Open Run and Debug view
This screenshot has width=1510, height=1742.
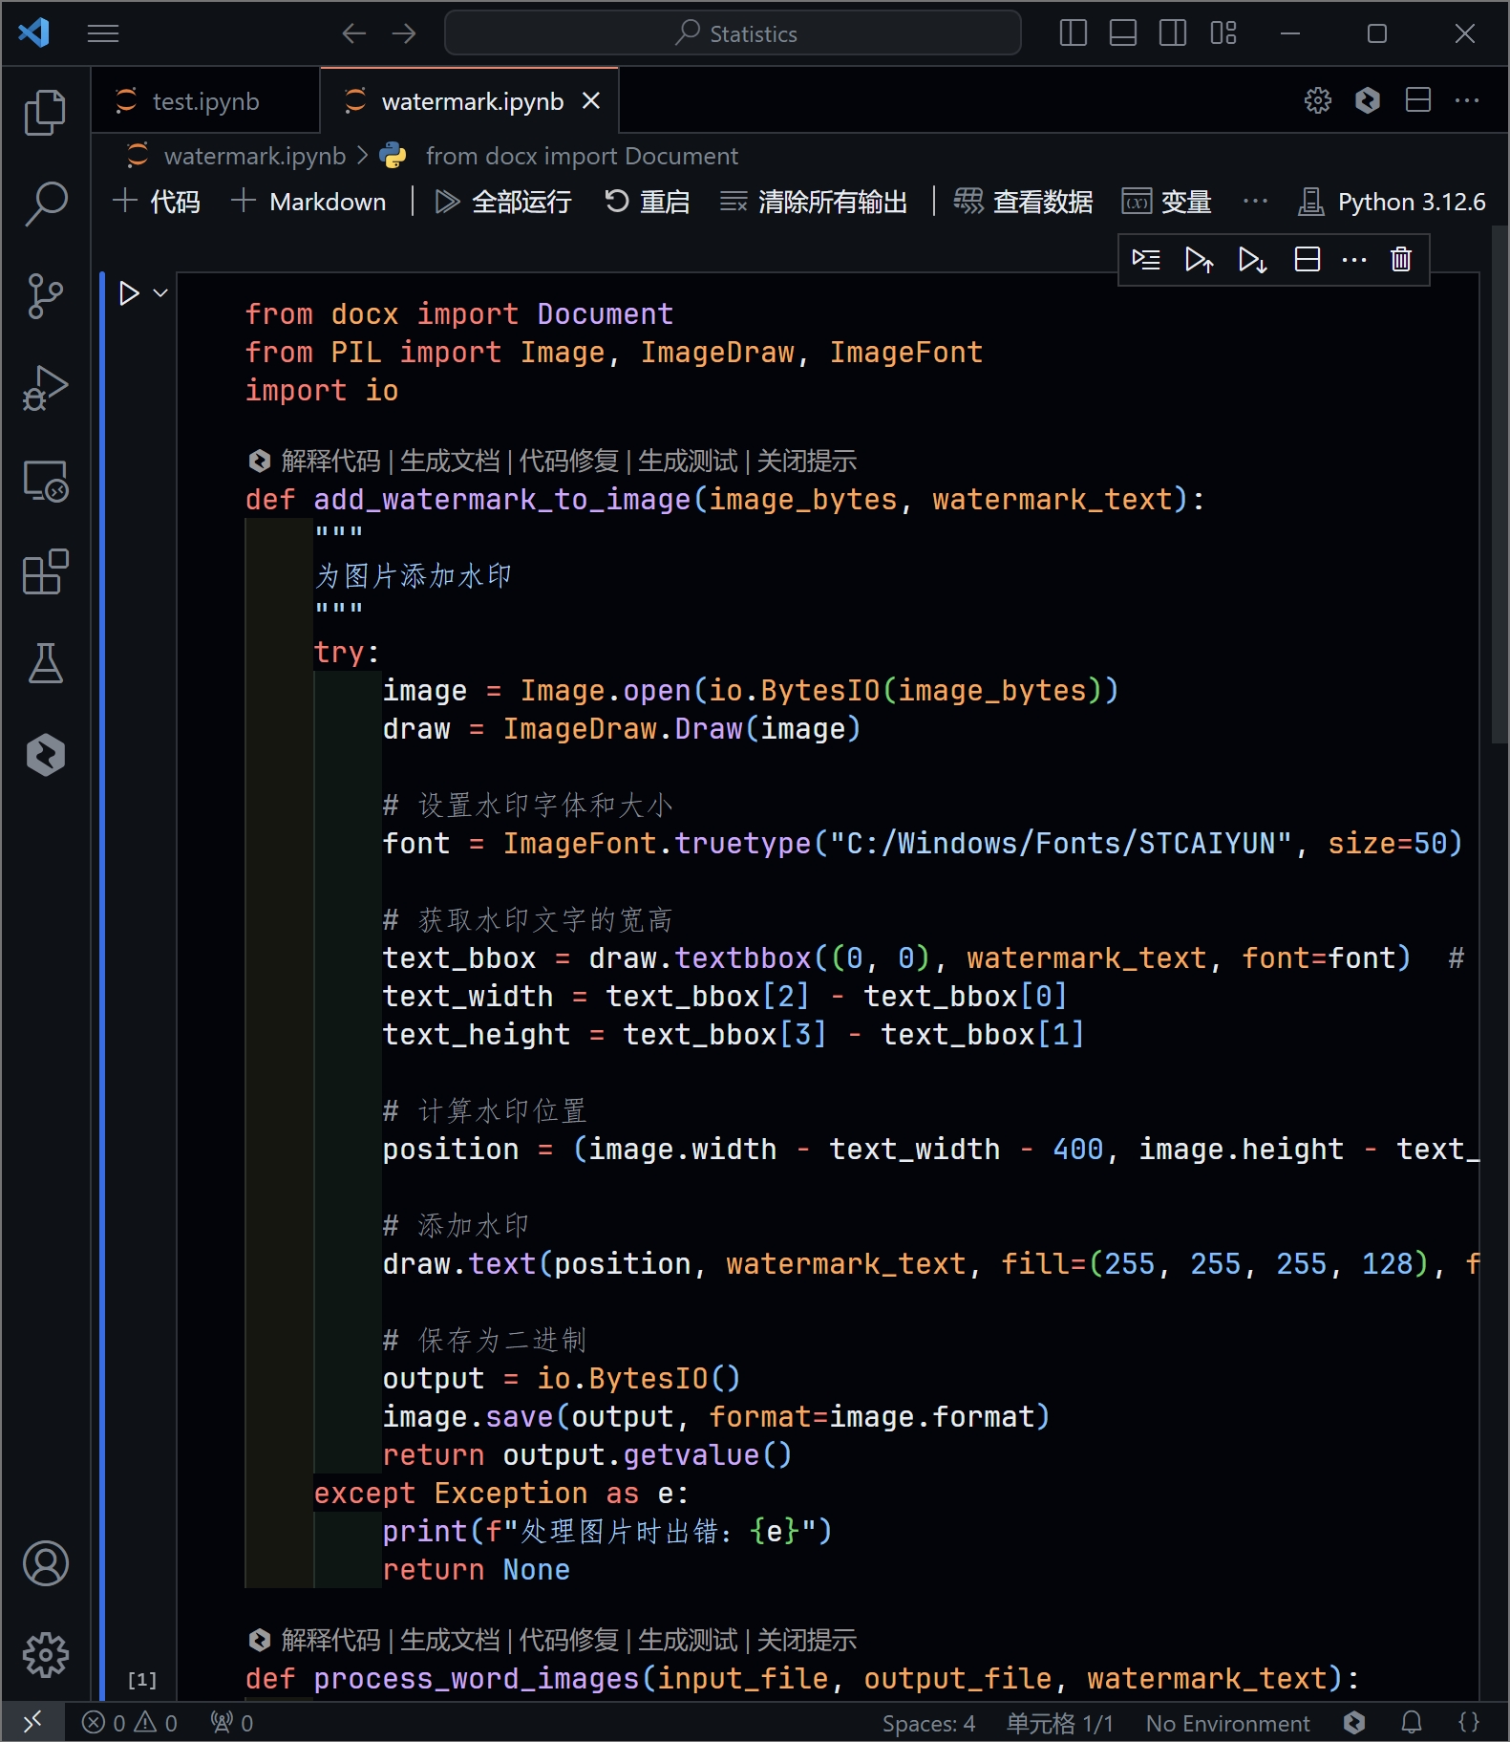coord(45,387)
